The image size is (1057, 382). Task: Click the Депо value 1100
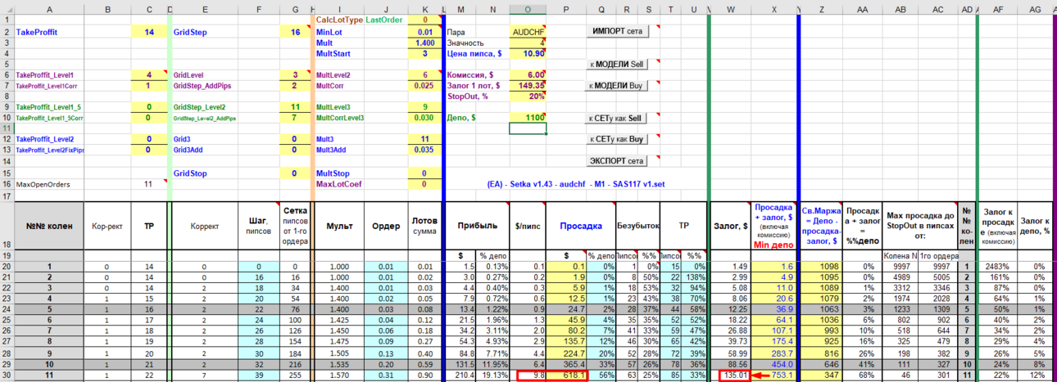[x=527, y=118]
